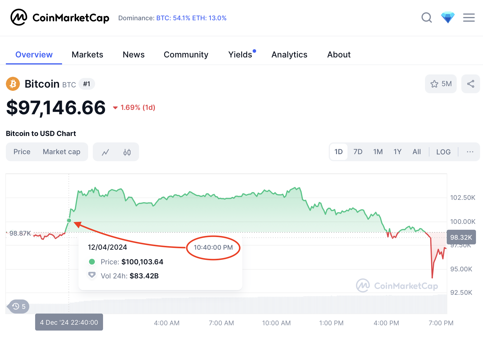Click the tooltip Price $100,103.64 value
Screen dimensions: 483x337
tap(143, 262)
